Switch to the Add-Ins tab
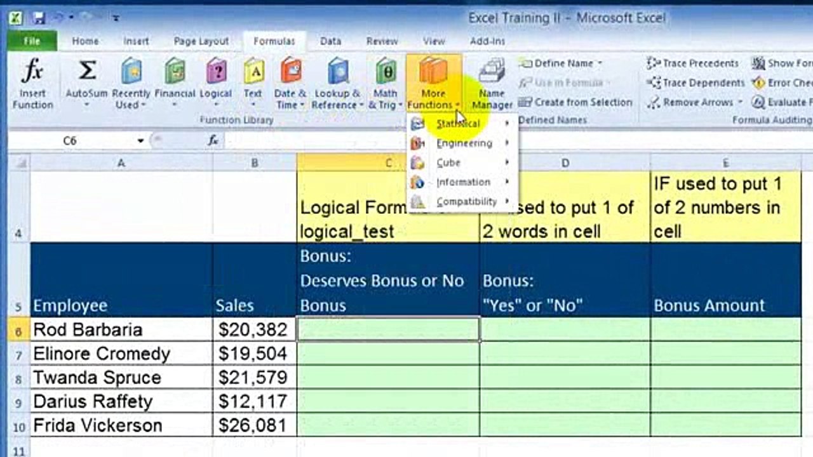This screenshot has width=813, height=457. [487, 41]
